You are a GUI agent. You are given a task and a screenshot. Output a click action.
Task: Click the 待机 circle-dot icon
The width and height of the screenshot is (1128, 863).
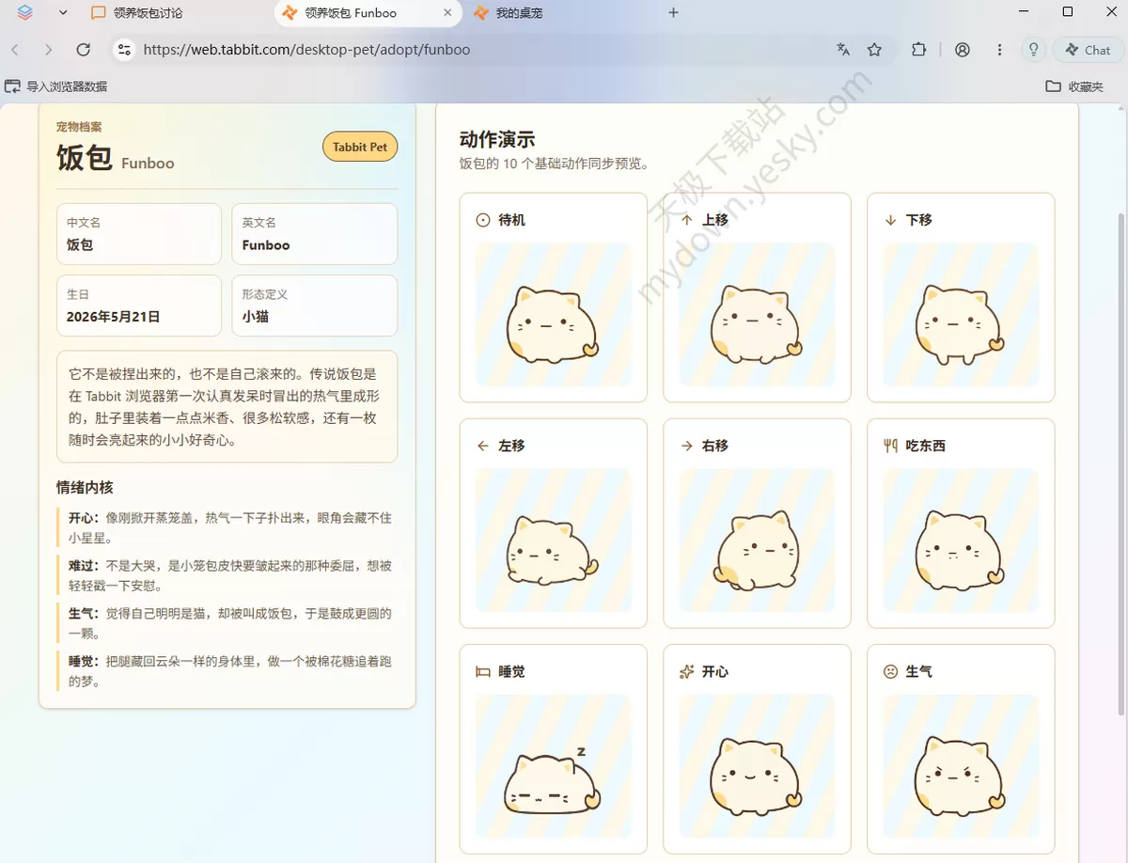(483, 220)
